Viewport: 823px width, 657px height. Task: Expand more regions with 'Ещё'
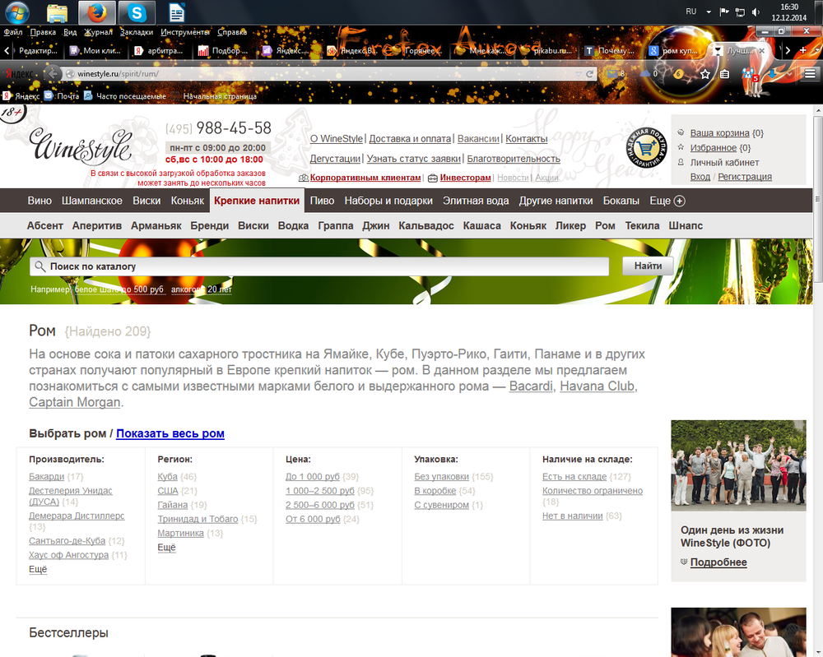coord(166,548)
